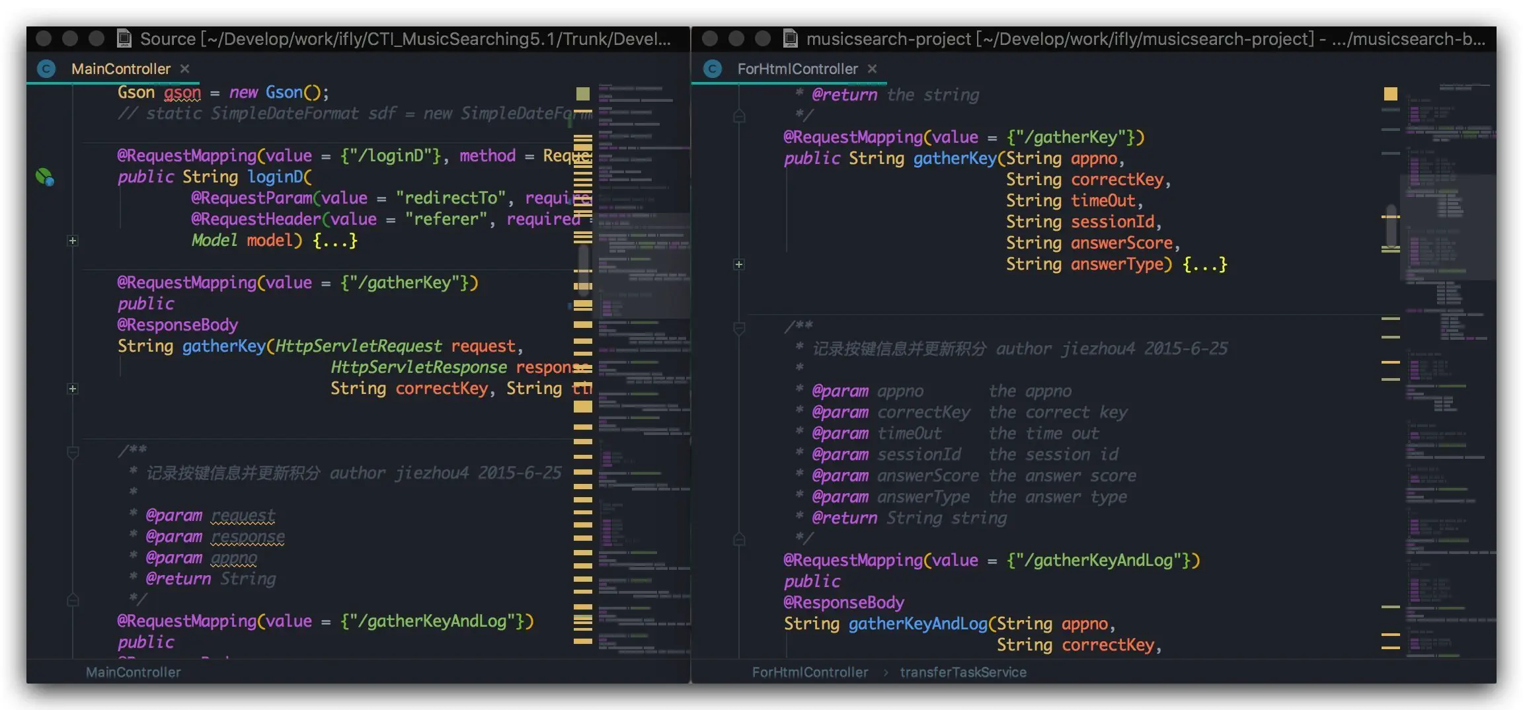The width and height of the screenshot is (1523, 710).
Task: Click the MainController tab class icon
Action: [x=46, y=69]
